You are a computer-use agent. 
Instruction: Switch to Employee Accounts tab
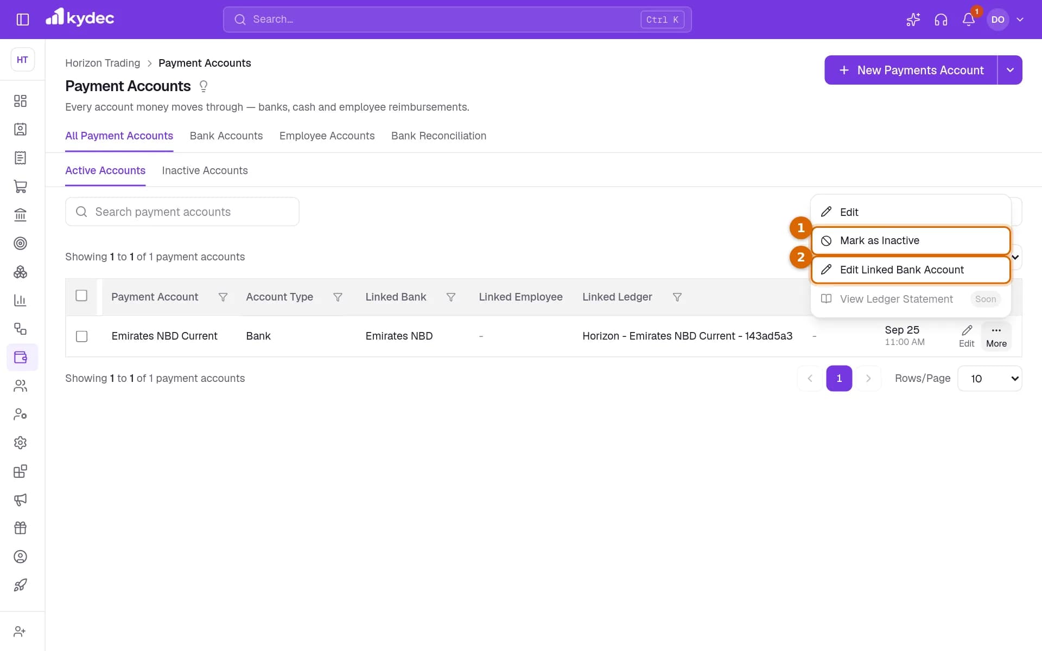pyautogui.click(x=327, y=136)
